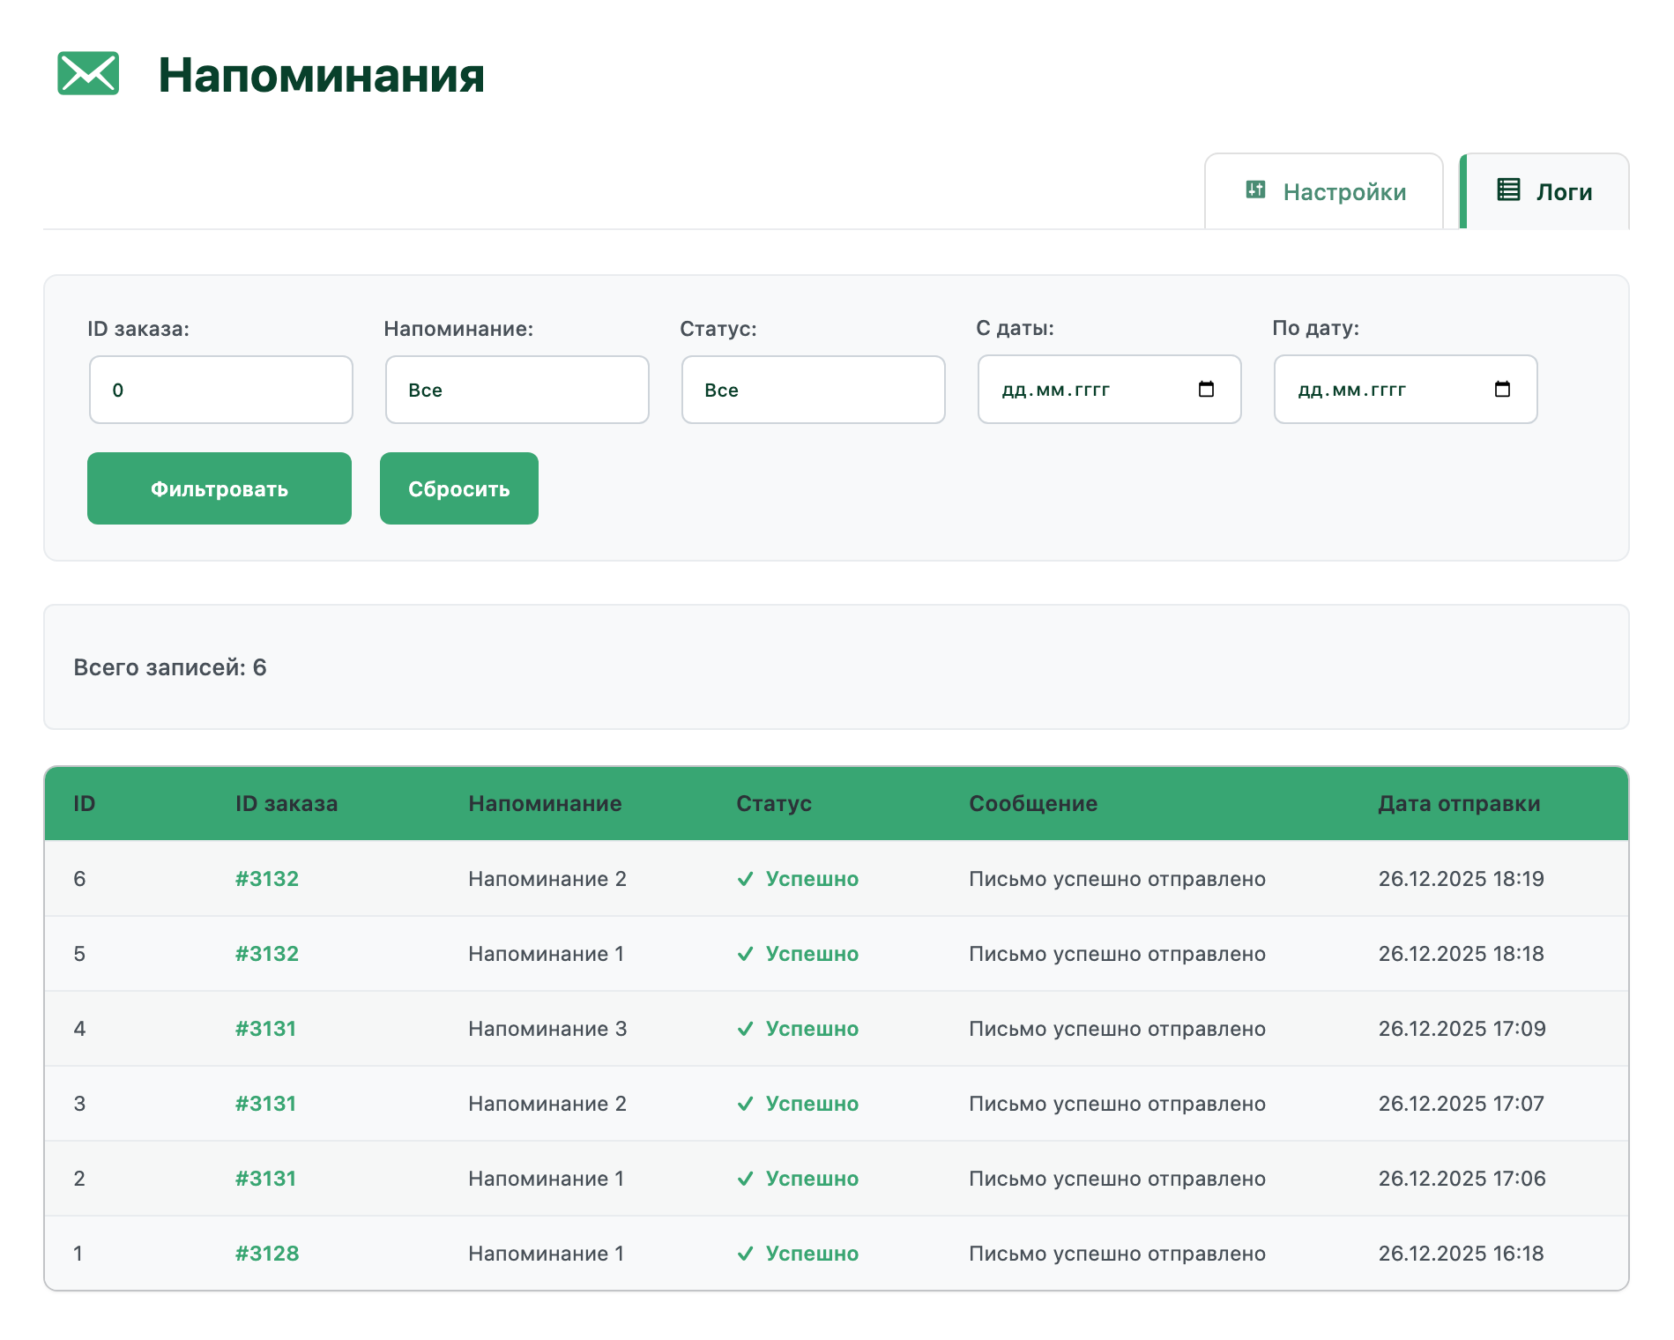Image resolution: width=1674 pixels, height=1340 pixels.
Task: Open the calendar picker for С даты
Action: 1206,390
